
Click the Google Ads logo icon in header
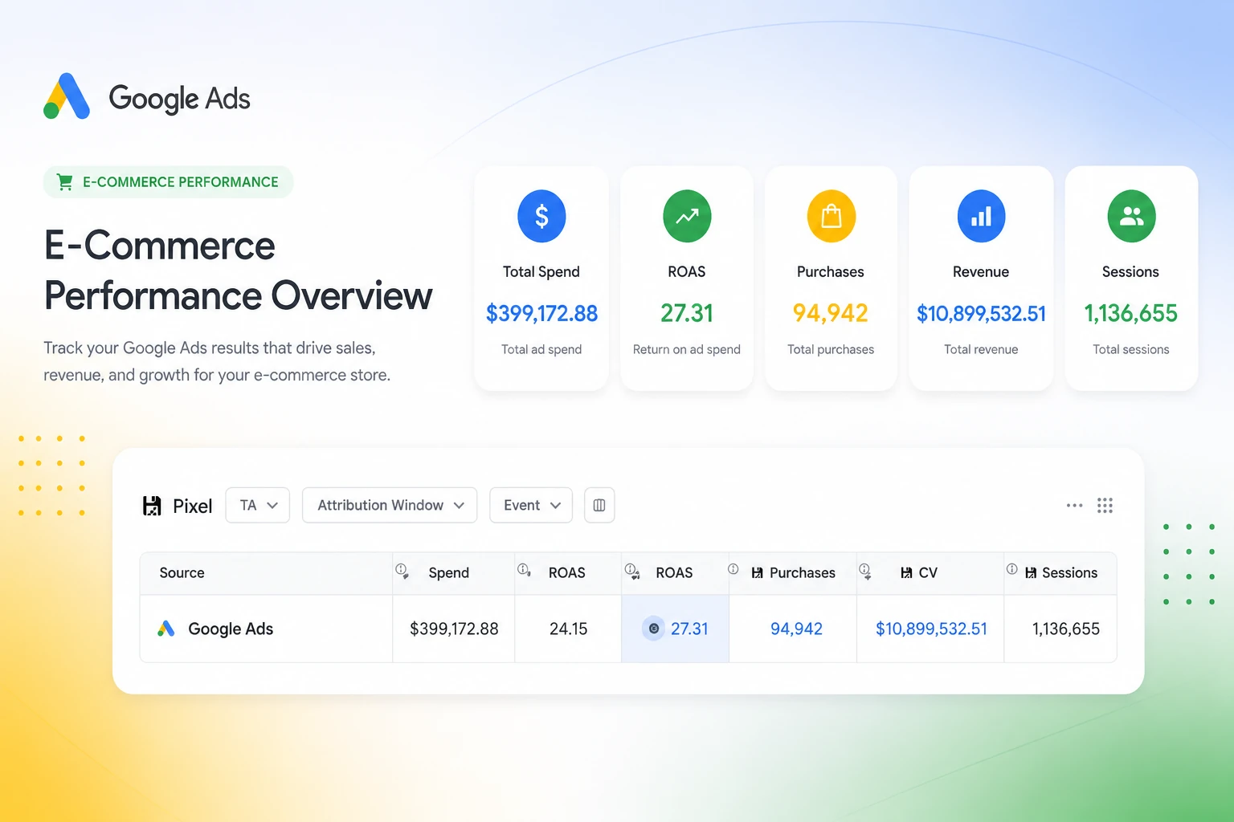pos(67,96)
